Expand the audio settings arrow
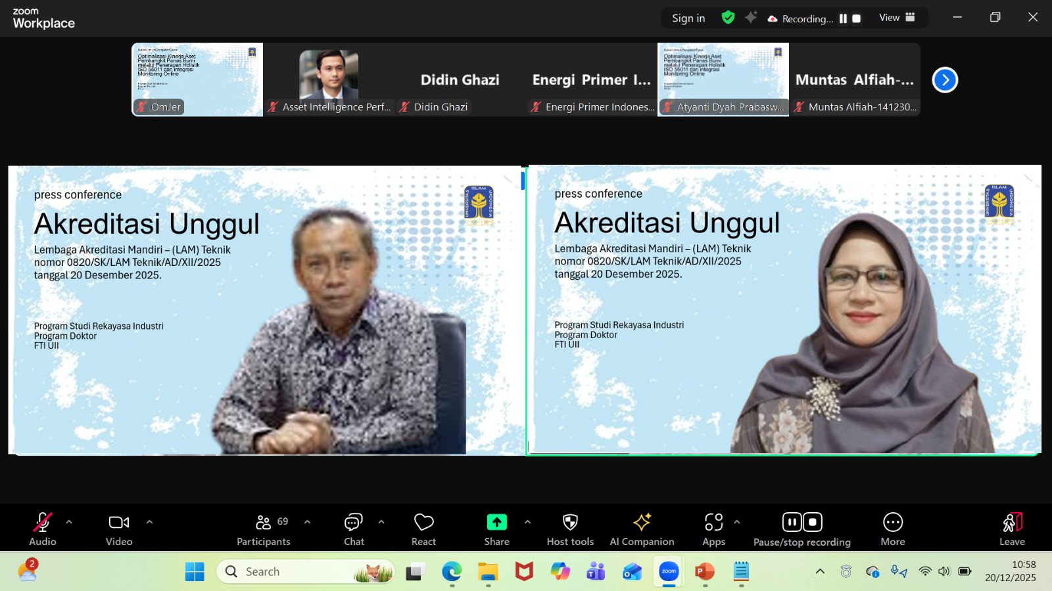The width and height of the screenshot is (1052, 591). coord(69,522)
